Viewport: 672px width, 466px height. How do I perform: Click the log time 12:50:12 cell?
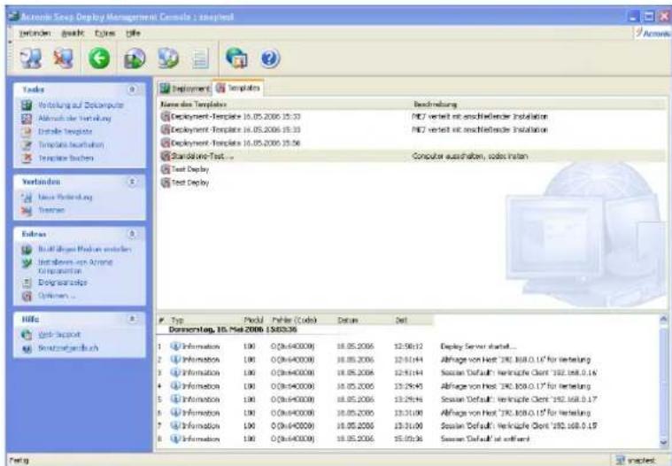(x=408, y=346)
